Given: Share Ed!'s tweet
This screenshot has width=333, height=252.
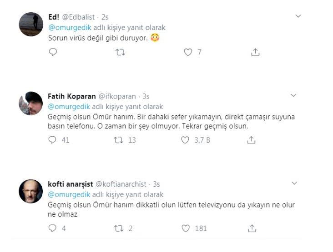Looking at the screenshot, I should (x=255, y=53).
